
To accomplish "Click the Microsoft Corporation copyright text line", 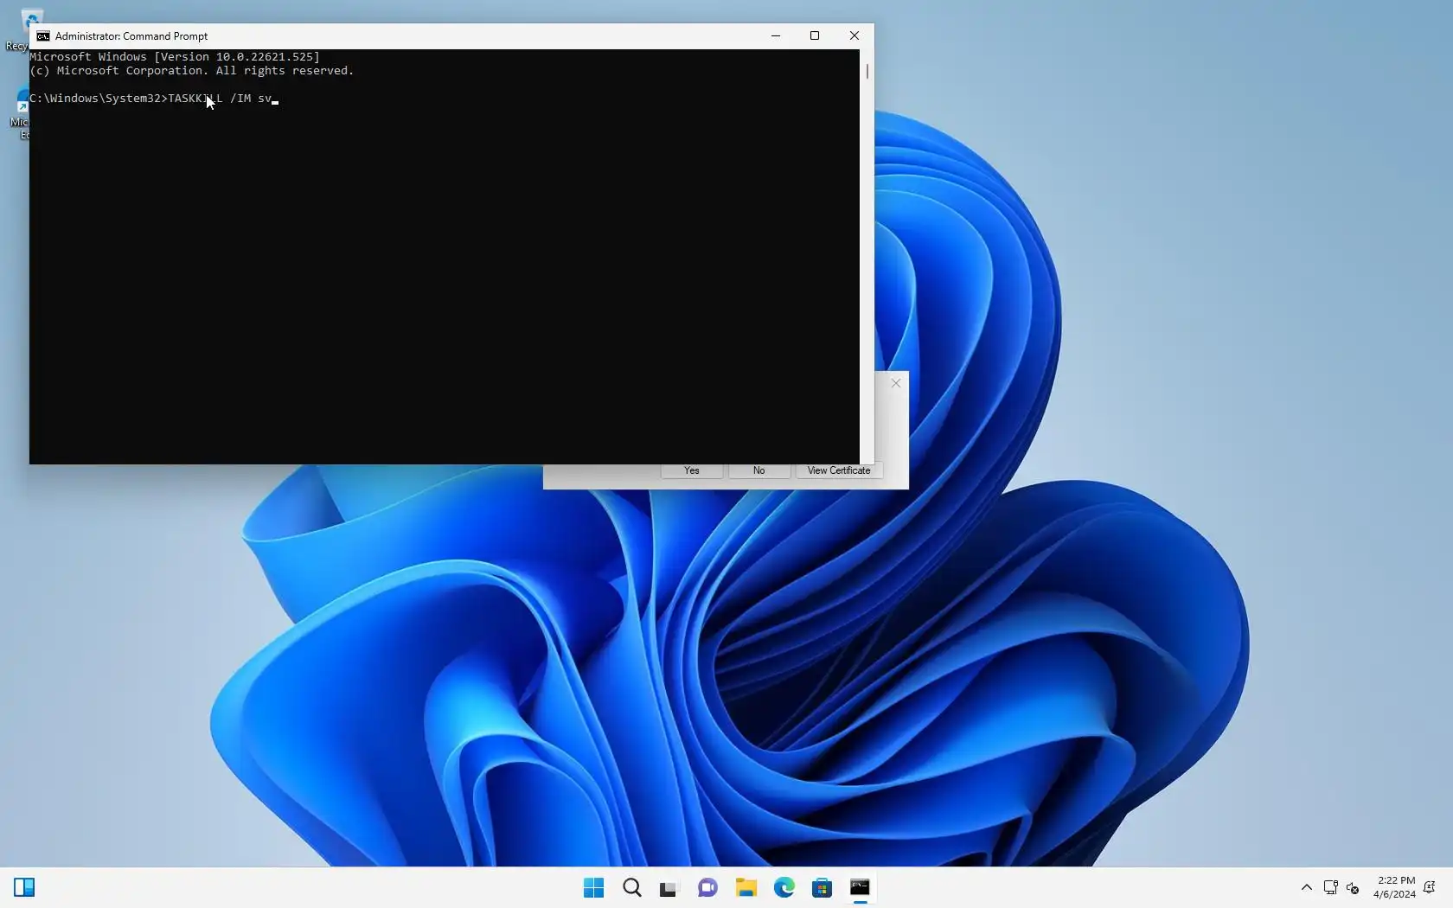I will click(192, 71).
